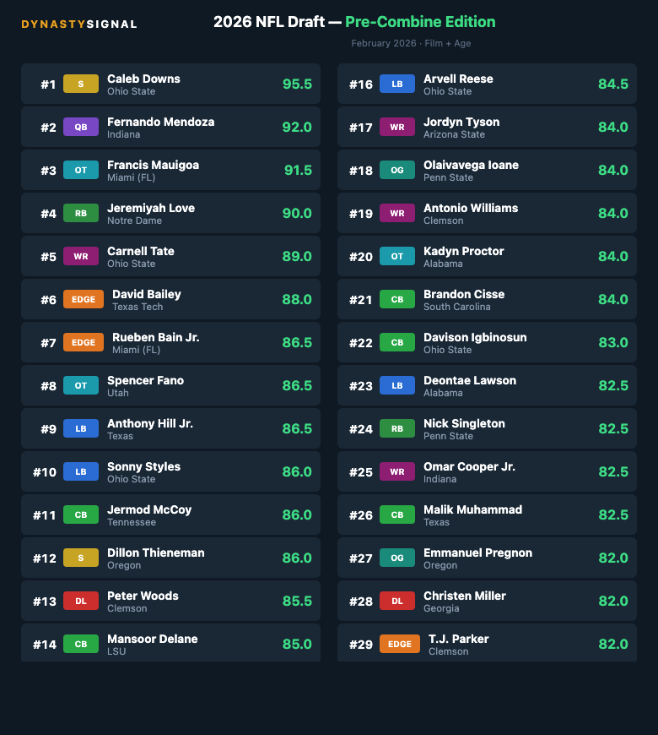Screen dimensions: 658x735
Task: Click the QB badge next to Fernando Mendoza
Action: click(81, 128)
